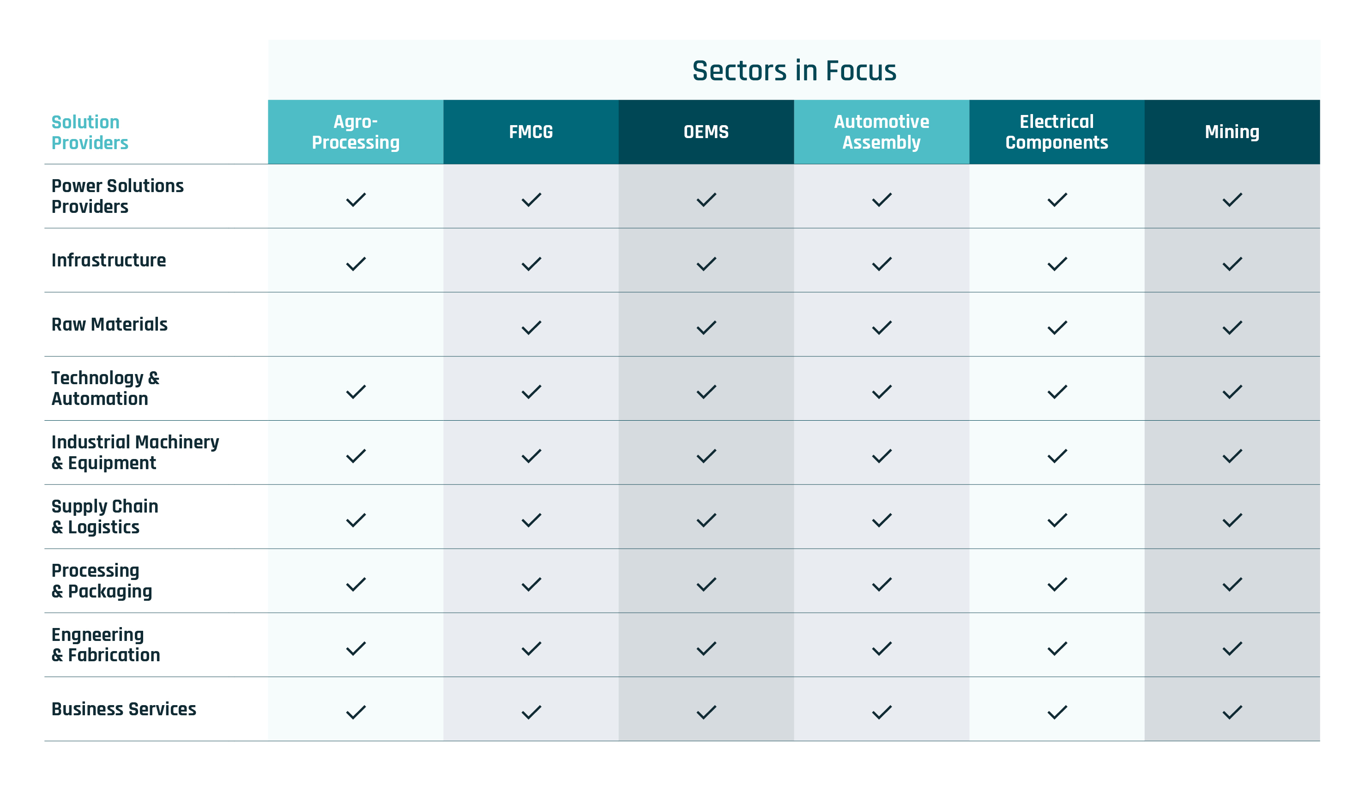Viewport: 1365px width, 785px height.
Task: Click Engneering & Fabrication checkmark under FMCG
Action: pyautogui.click(x=531, y=648)
